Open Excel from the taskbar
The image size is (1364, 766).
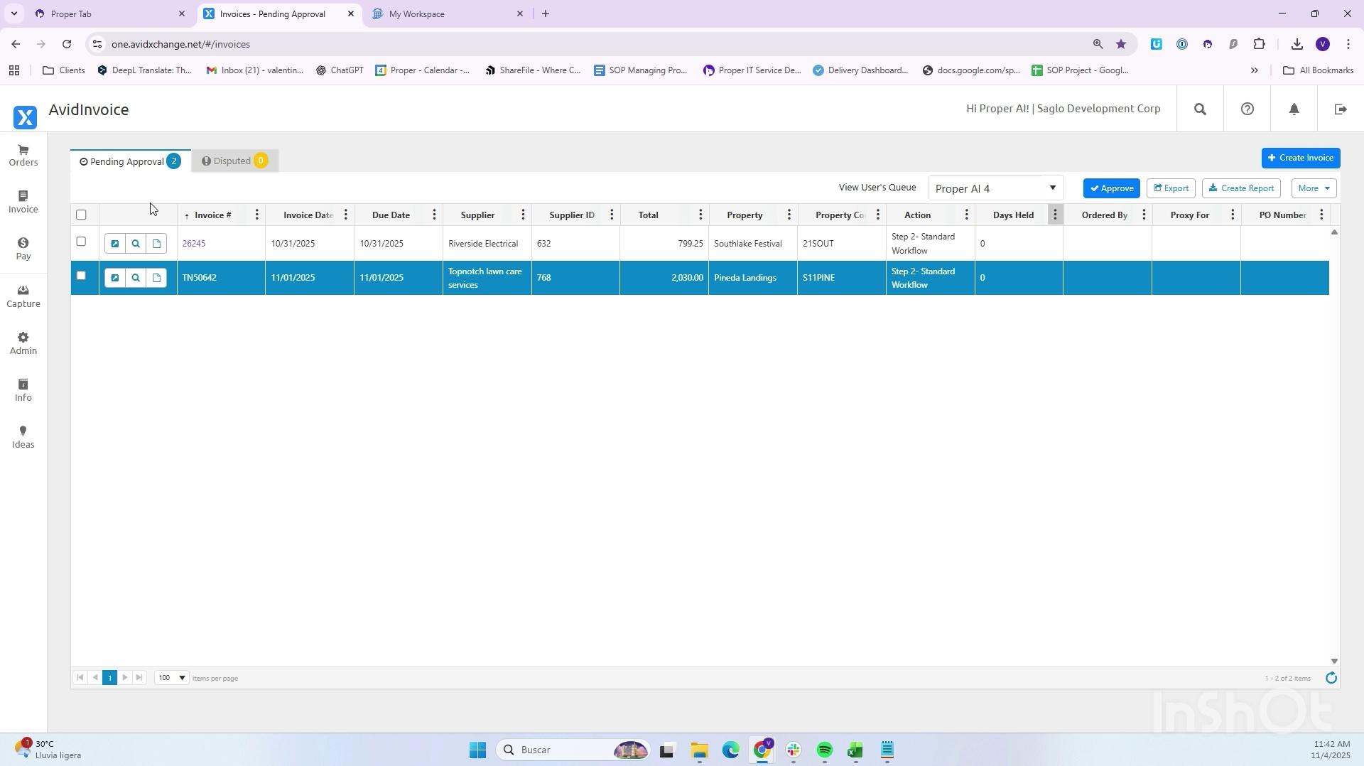click(x=855, y=750)
